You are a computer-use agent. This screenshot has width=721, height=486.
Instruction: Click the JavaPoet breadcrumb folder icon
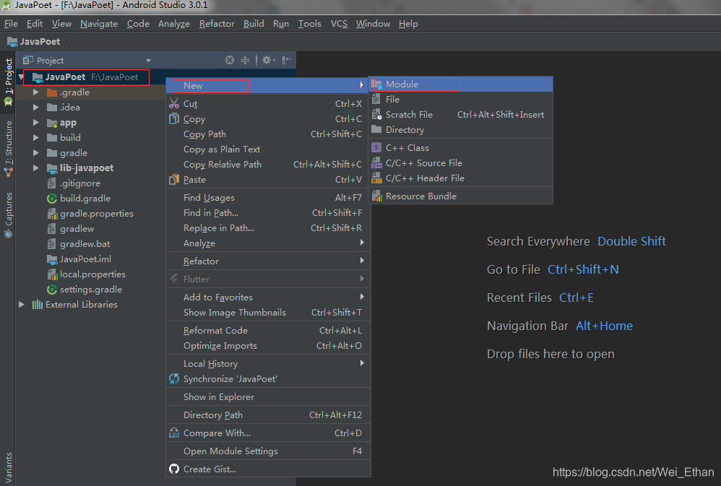12,42
